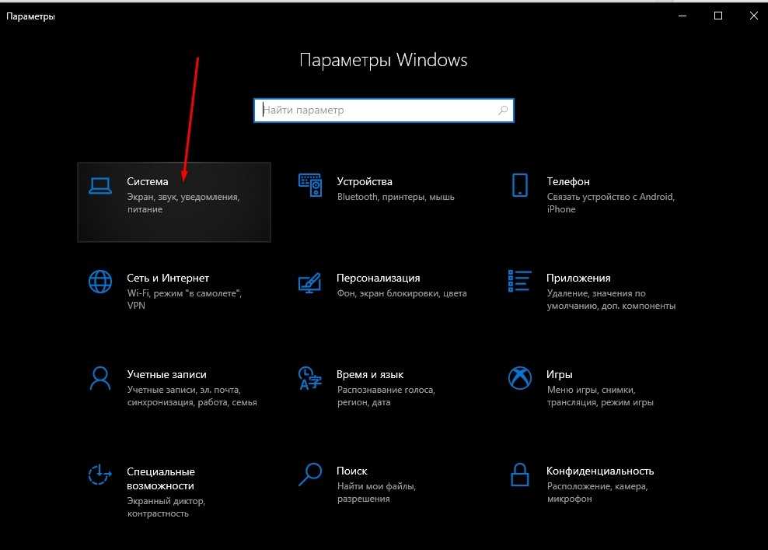Open the Система settings title link
Viewport: 768px width, 550px height.
148,181
